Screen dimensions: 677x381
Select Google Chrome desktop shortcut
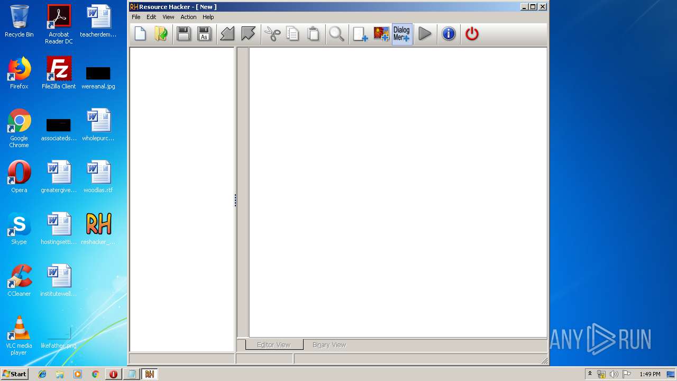pyautogui.click(x=19, y=129)
